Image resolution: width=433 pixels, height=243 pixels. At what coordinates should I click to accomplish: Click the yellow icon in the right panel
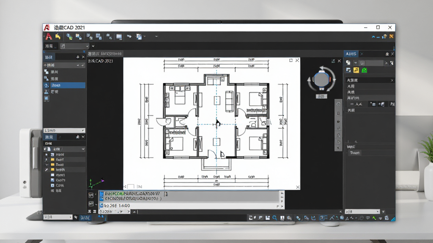click(356, 70)
